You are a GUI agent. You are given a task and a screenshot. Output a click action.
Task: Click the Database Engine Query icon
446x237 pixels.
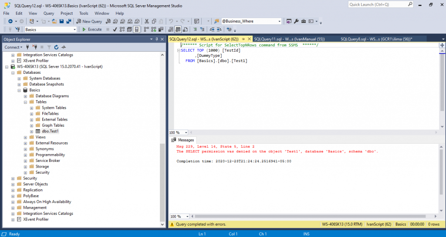pos(108,21)
